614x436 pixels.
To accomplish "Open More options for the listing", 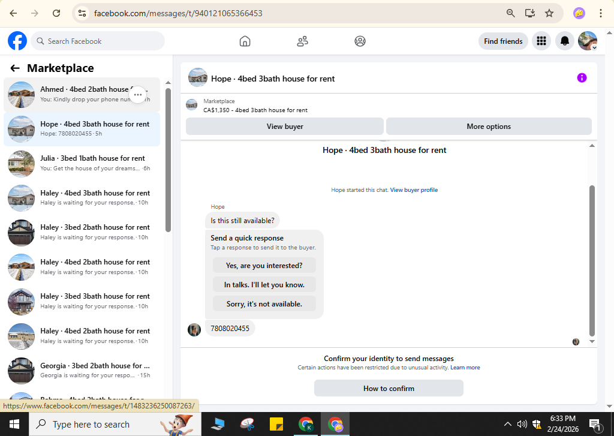I will point(489,127).
